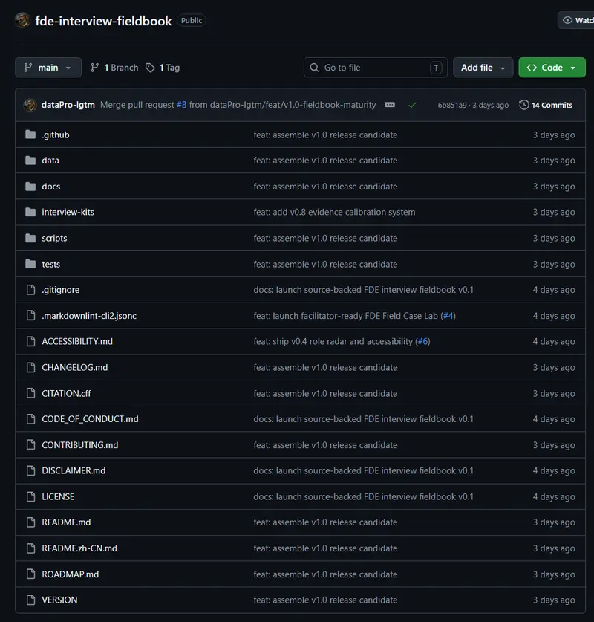Click the tag icon next to 1 Tag
The width and height of the screenshot is (594, 622).
[x=150, y=68]
